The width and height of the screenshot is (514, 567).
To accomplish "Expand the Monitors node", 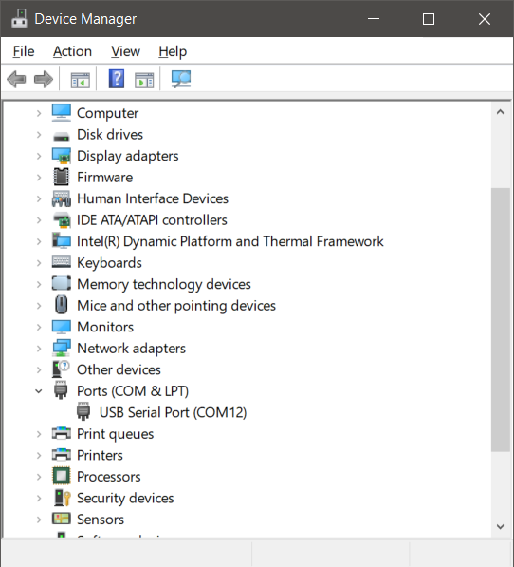I will 39,327.
